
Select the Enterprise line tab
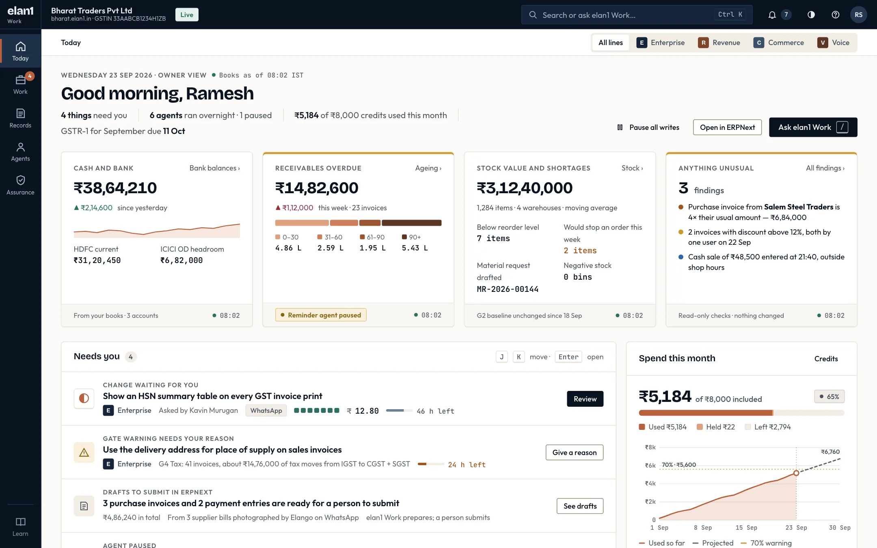pyautogui.click(x=661, y=43)
